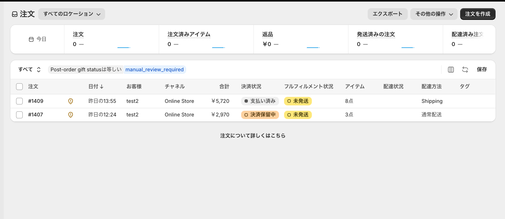Click the 合計 column header
Image resolution: width=505 pixels, height=219 pixels.
click(x=224, y=86)
